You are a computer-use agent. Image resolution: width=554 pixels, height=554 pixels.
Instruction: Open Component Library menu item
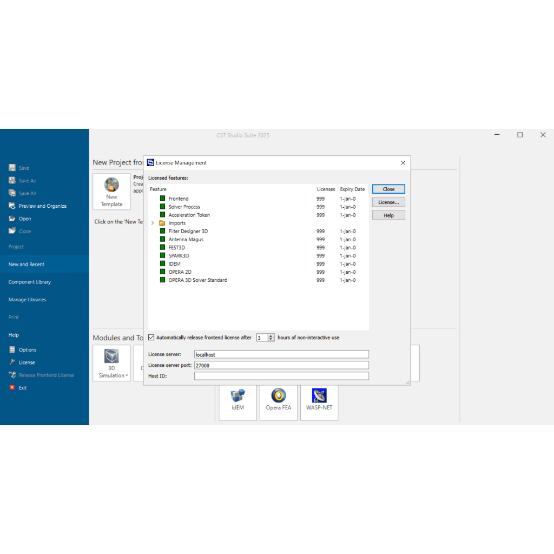coord(30,282)
